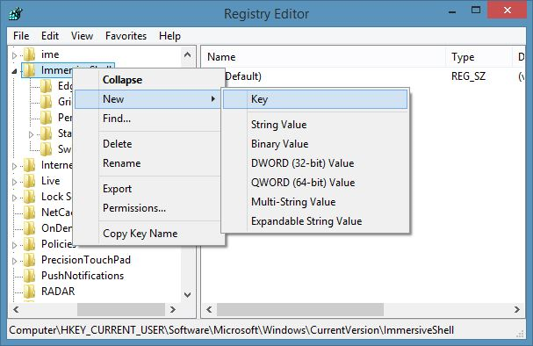Click the ImmersiveShell folder icon
Viewport: 533px width, 346px height.
tap(29, 70)
